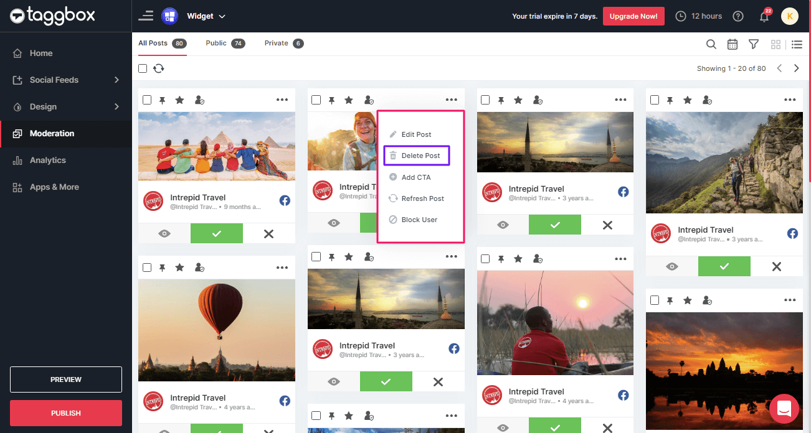Click the red PUBLISH button
This screenshot has width=811, height=433.
click(x=66, y=413)
